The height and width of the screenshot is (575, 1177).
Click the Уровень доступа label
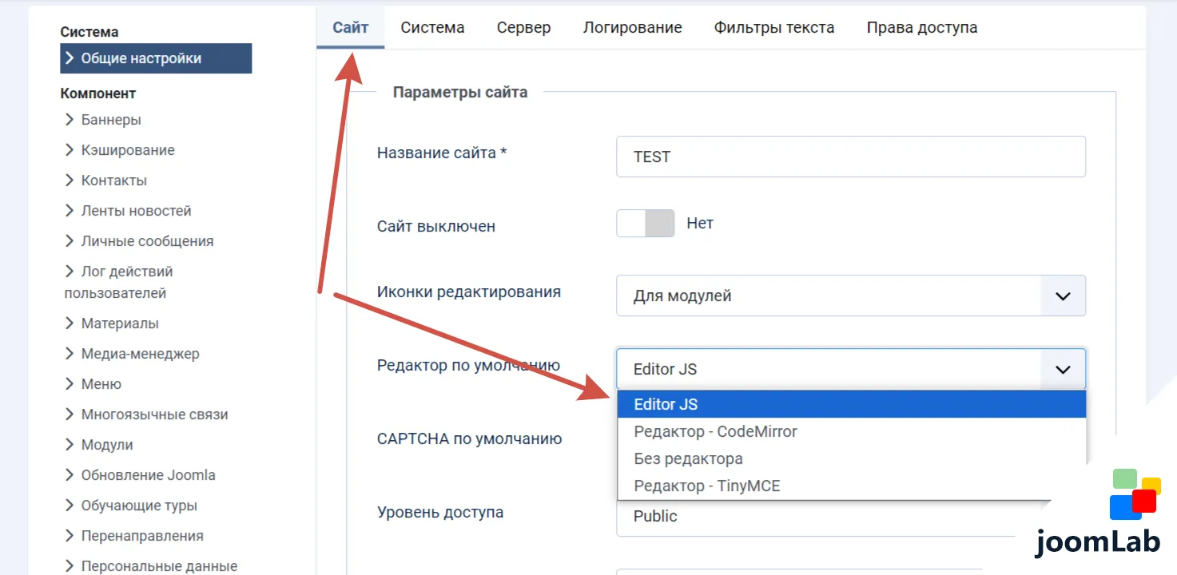pyautogui.click(x=440, y=512)
